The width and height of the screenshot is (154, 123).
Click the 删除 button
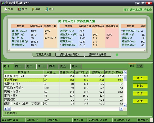[140, 86]
